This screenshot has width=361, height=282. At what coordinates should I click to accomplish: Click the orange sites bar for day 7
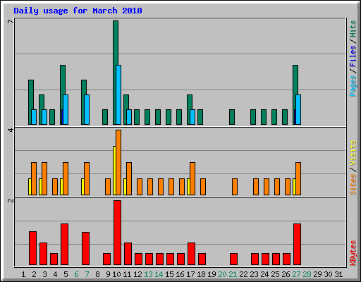87,178
